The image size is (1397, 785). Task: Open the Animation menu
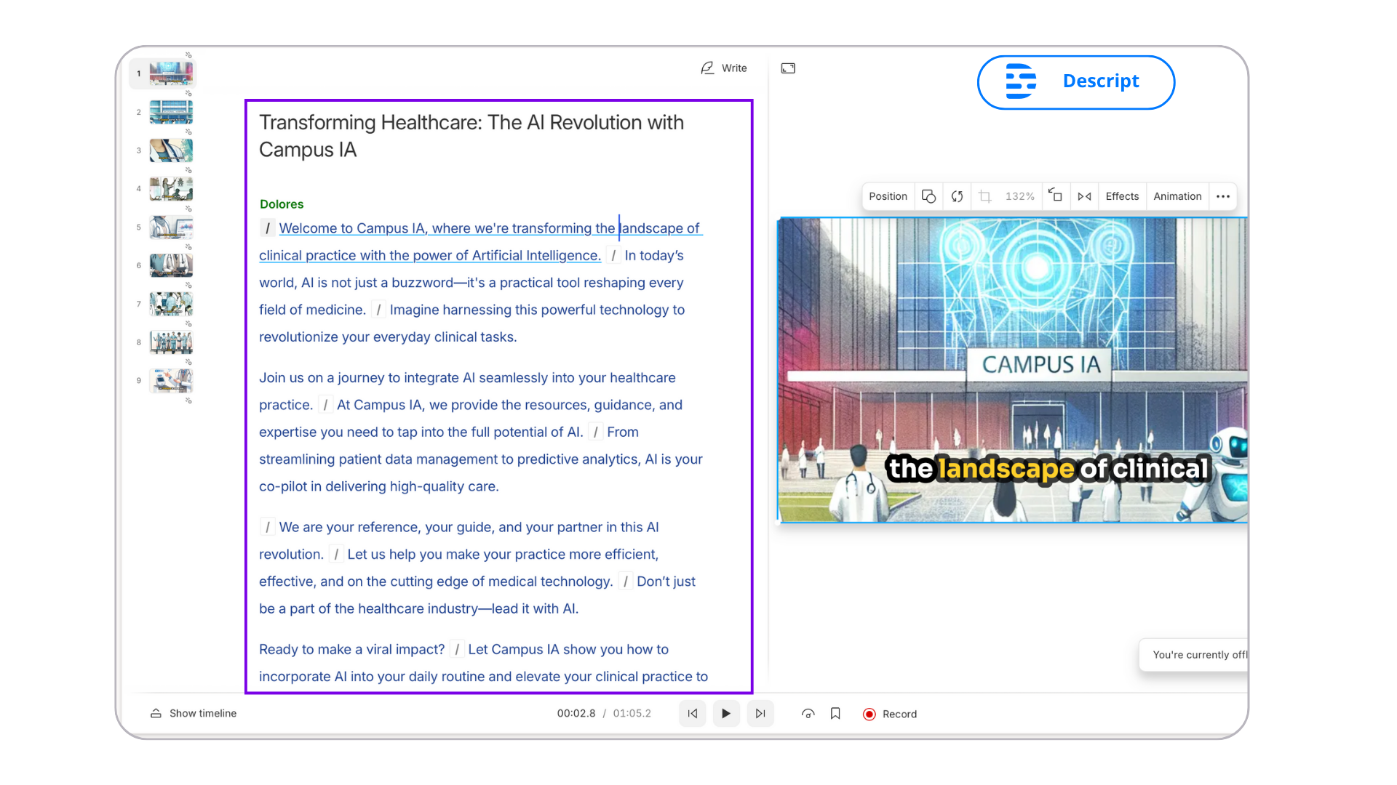tap(1177, 196)
